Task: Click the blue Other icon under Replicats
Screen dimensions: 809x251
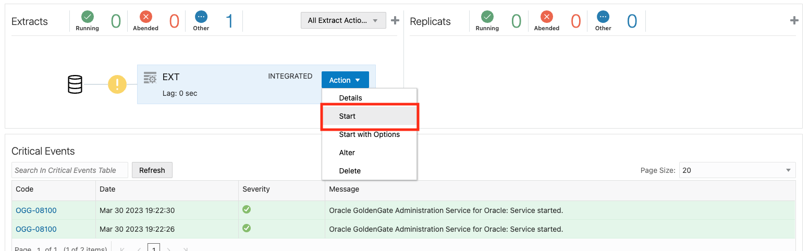Action: [x=603, y=17]
